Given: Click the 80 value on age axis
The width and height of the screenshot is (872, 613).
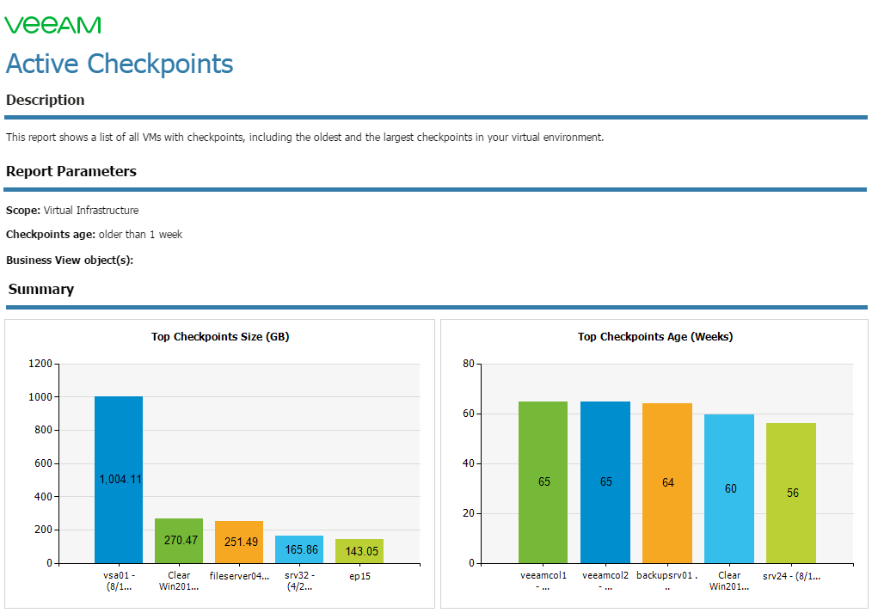Looking at the screenshot, I should [x=469, y=364].
